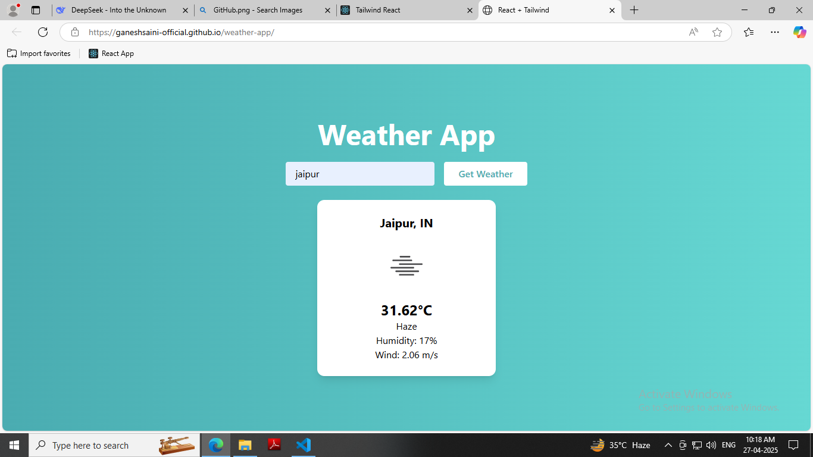
Task: Click the haze weather icon
Action: [406, 266]
